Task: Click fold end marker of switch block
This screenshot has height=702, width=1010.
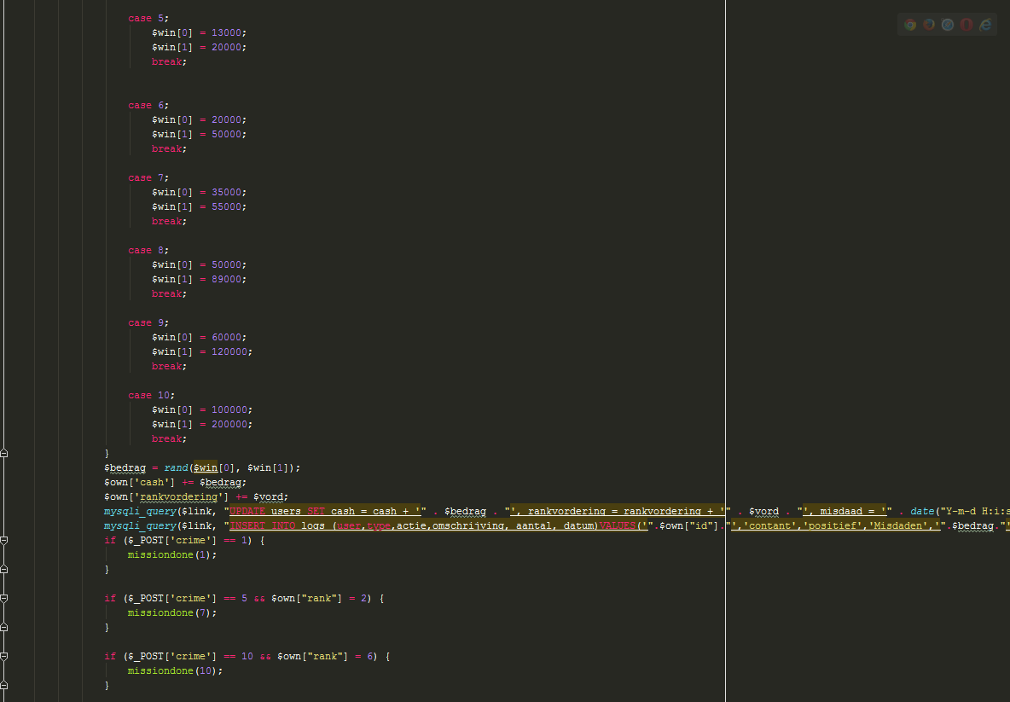Action: (4, 453)
